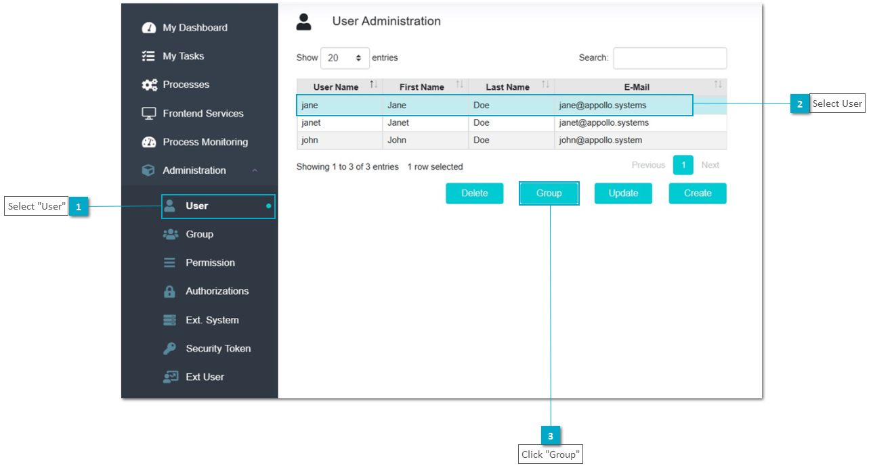Open Frontend Services menu item

click(203, 114)
